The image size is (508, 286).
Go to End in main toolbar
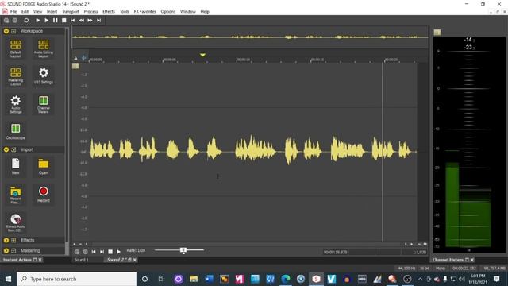pos(98,20)
